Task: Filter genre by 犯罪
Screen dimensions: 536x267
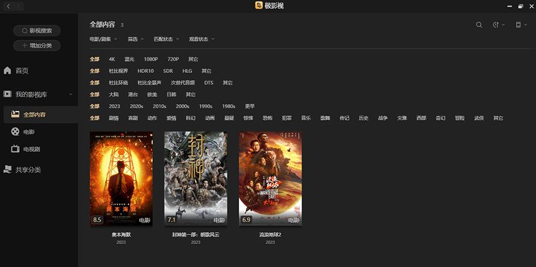Action: tap(287, 118)
